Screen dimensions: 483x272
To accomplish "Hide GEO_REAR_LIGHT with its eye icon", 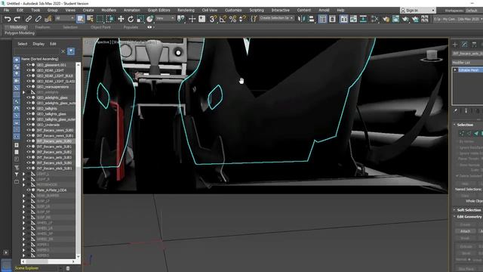I will click(29, 70).
